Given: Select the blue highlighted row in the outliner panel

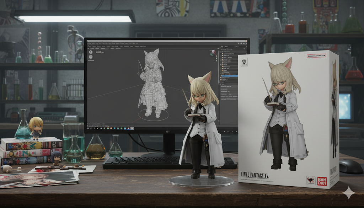Looking at the screenshot, I should [x=229, y=76].
